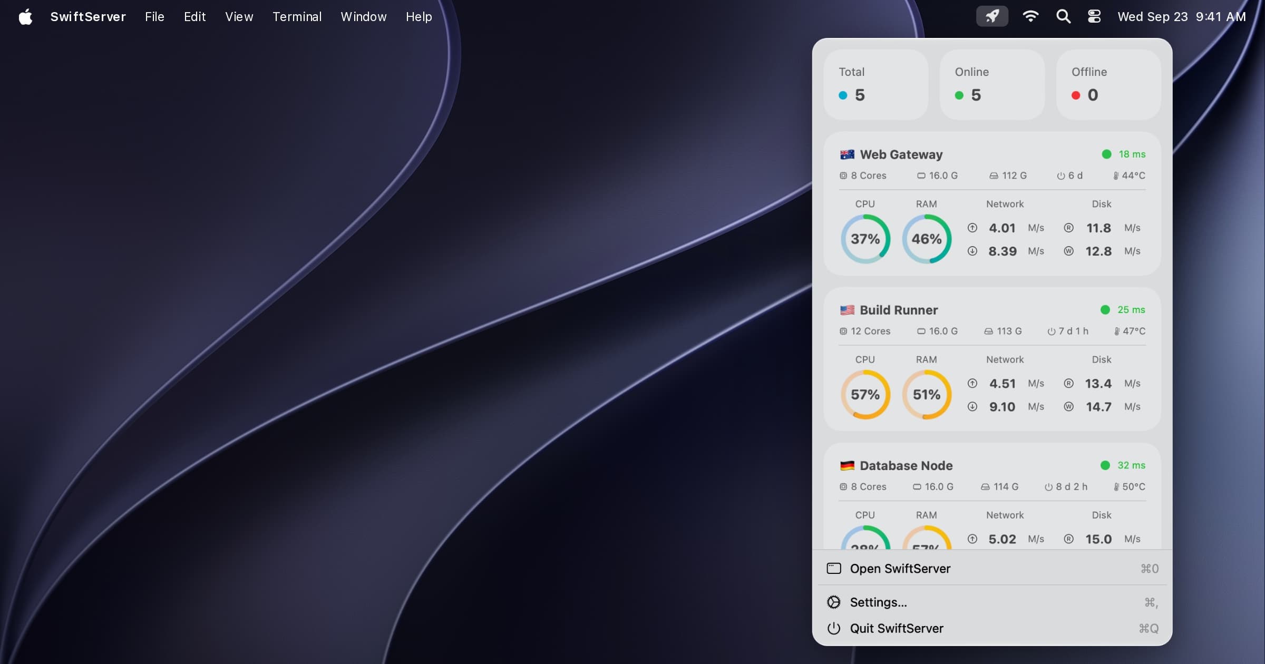Image resolution: width=1265 pixels, height=664 pixels.
Task: Click Web Gateway's green status dot
Action: point(1106,154)
